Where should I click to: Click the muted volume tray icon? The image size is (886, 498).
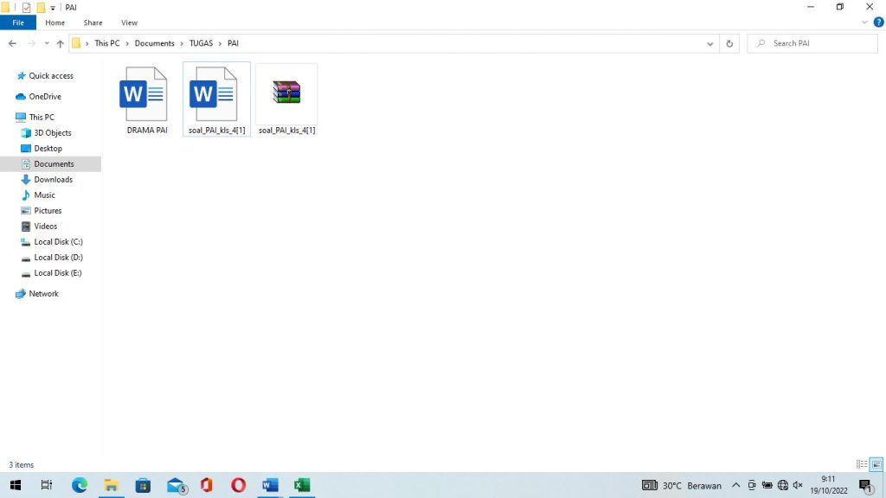click(798, 485)
